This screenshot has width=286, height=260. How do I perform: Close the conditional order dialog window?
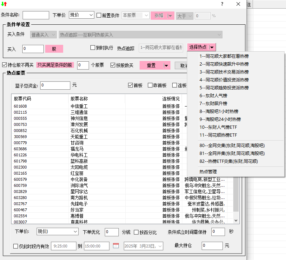(238, 4)
